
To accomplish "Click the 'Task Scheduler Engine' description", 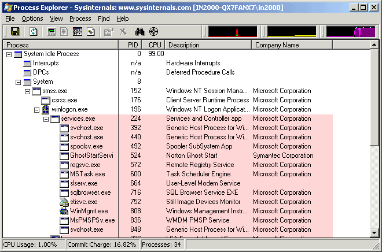I will [199, 174].
